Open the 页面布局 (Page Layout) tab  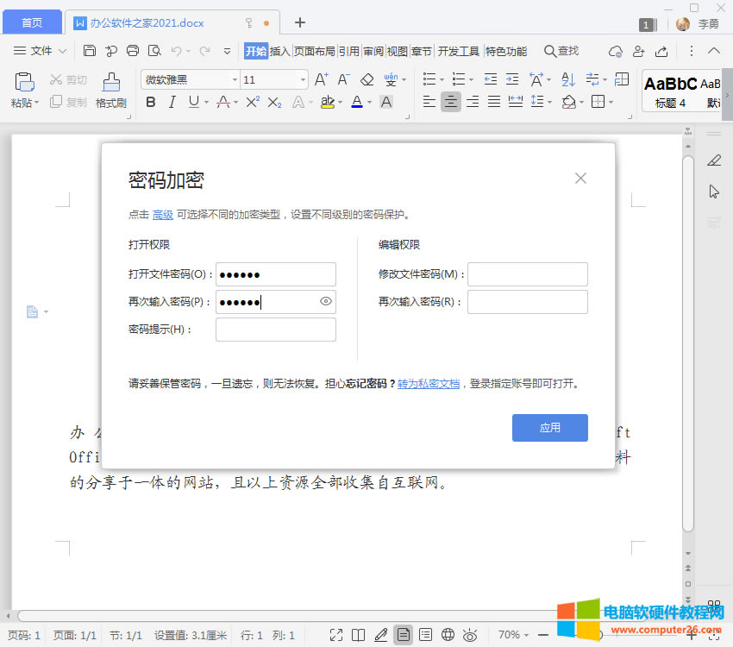click(x=314, y=51)
